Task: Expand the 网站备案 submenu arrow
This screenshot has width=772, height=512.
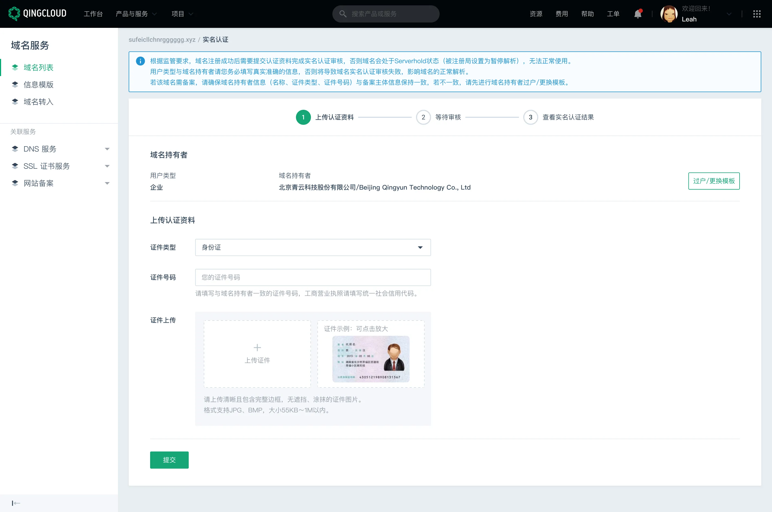Action: click(x=107, y=183)
